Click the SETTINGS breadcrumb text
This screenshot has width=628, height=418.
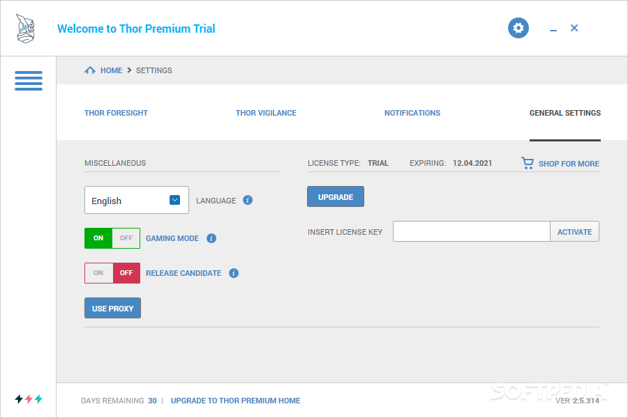pyautogui.click(x=154, y=70)
